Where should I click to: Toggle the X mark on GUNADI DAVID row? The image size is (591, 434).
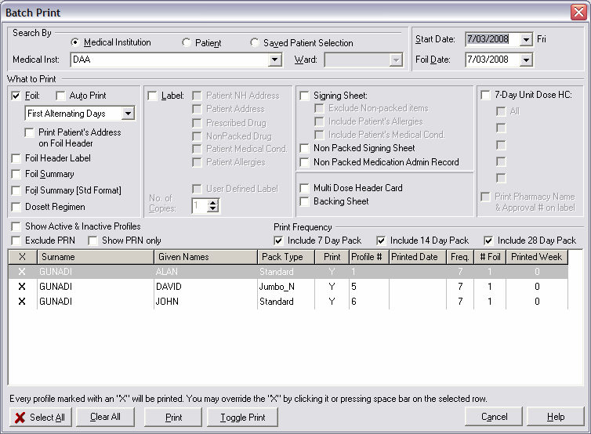click(x=22, y=287)
